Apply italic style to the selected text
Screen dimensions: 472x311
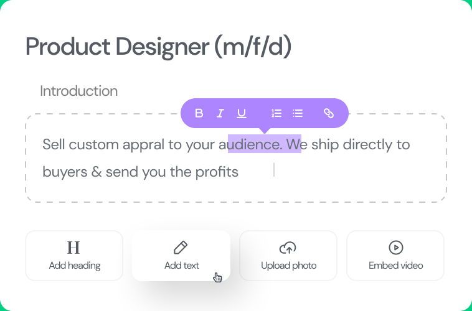(220, 113)
